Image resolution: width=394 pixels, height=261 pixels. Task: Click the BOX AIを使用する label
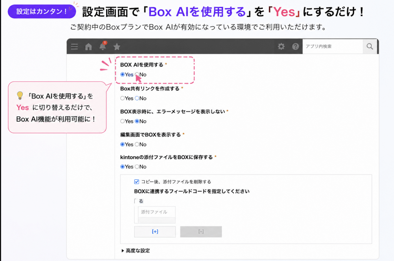pyautogui.click(x=142, y=65)
